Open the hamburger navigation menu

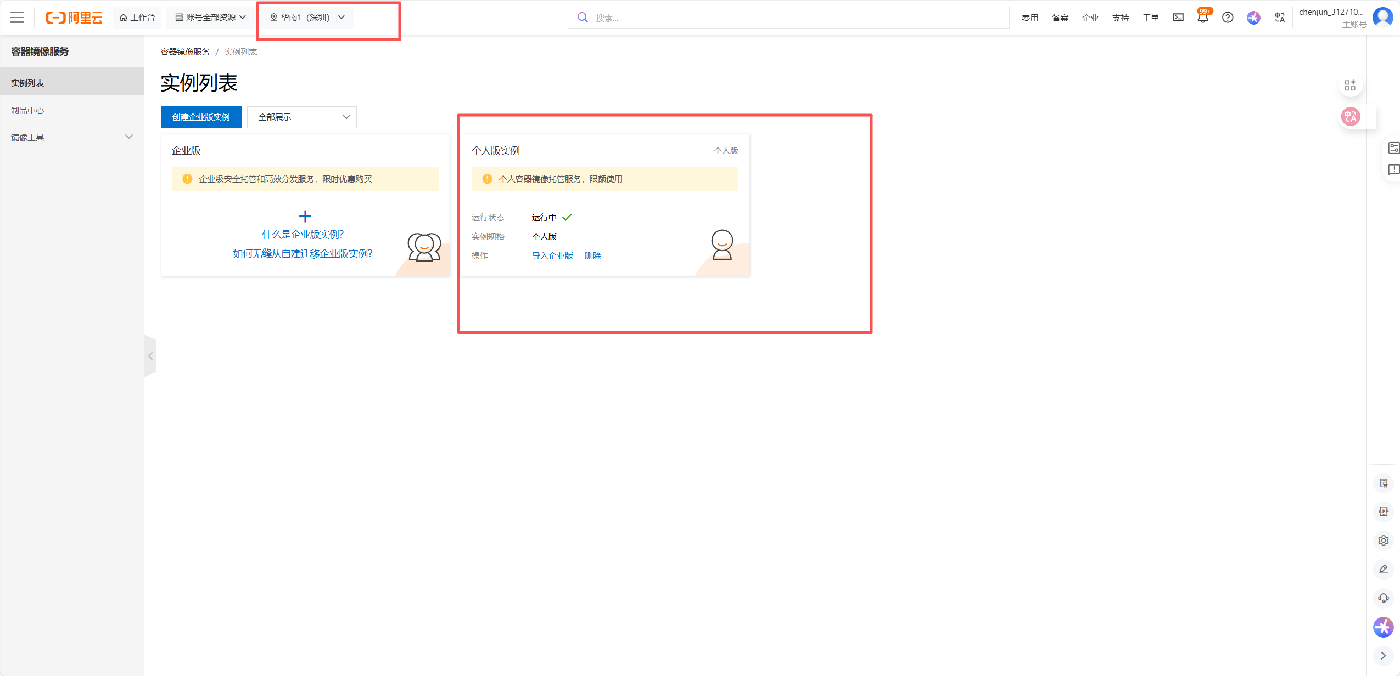click(x=18, y=18)
